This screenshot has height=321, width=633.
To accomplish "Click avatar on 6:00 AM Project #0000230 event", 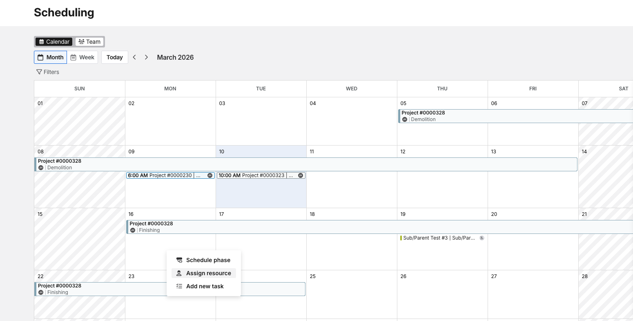I will tap(210, 175).
